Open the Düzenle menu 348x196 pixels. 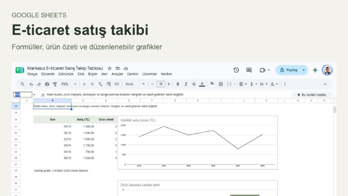[48, 74]
